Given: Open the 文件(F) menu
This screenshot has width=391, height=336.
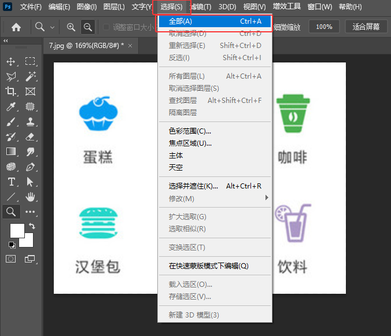Looking at the screenshot, I should point(31,7).
